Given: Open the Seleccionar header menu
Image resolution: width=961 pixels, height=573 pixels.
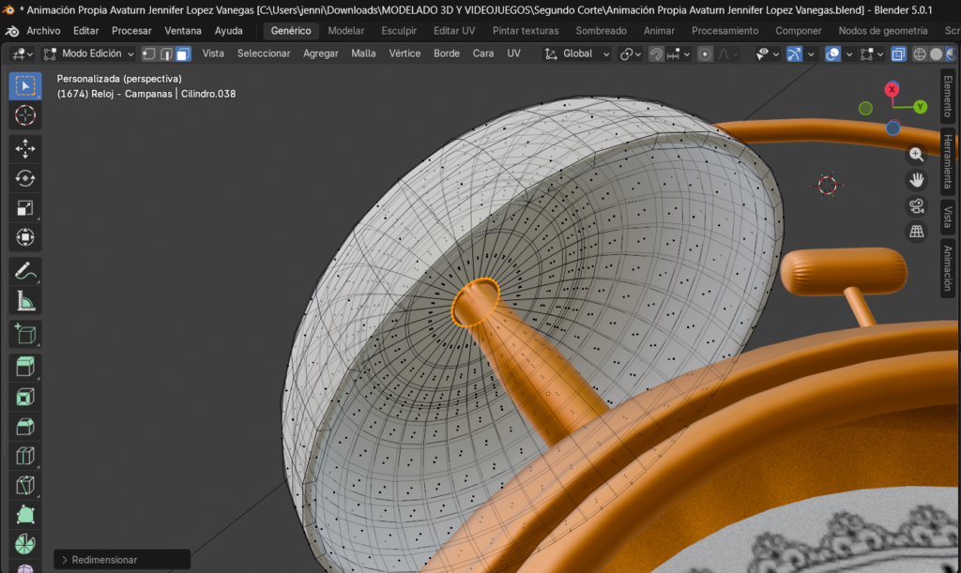Looking at the screenshot, I should coord(264,53).
